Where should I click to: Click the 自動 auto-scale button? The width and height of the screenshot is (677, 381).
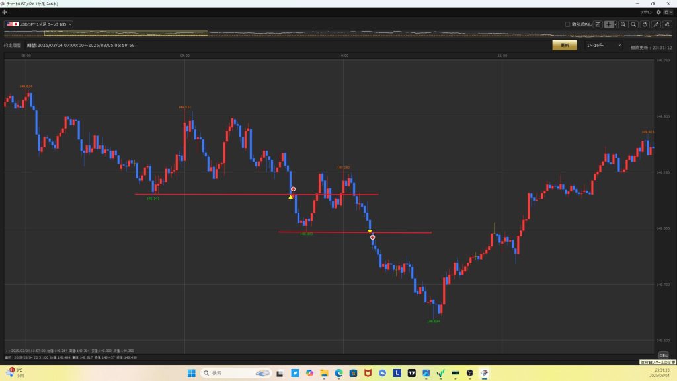[663, 355]
